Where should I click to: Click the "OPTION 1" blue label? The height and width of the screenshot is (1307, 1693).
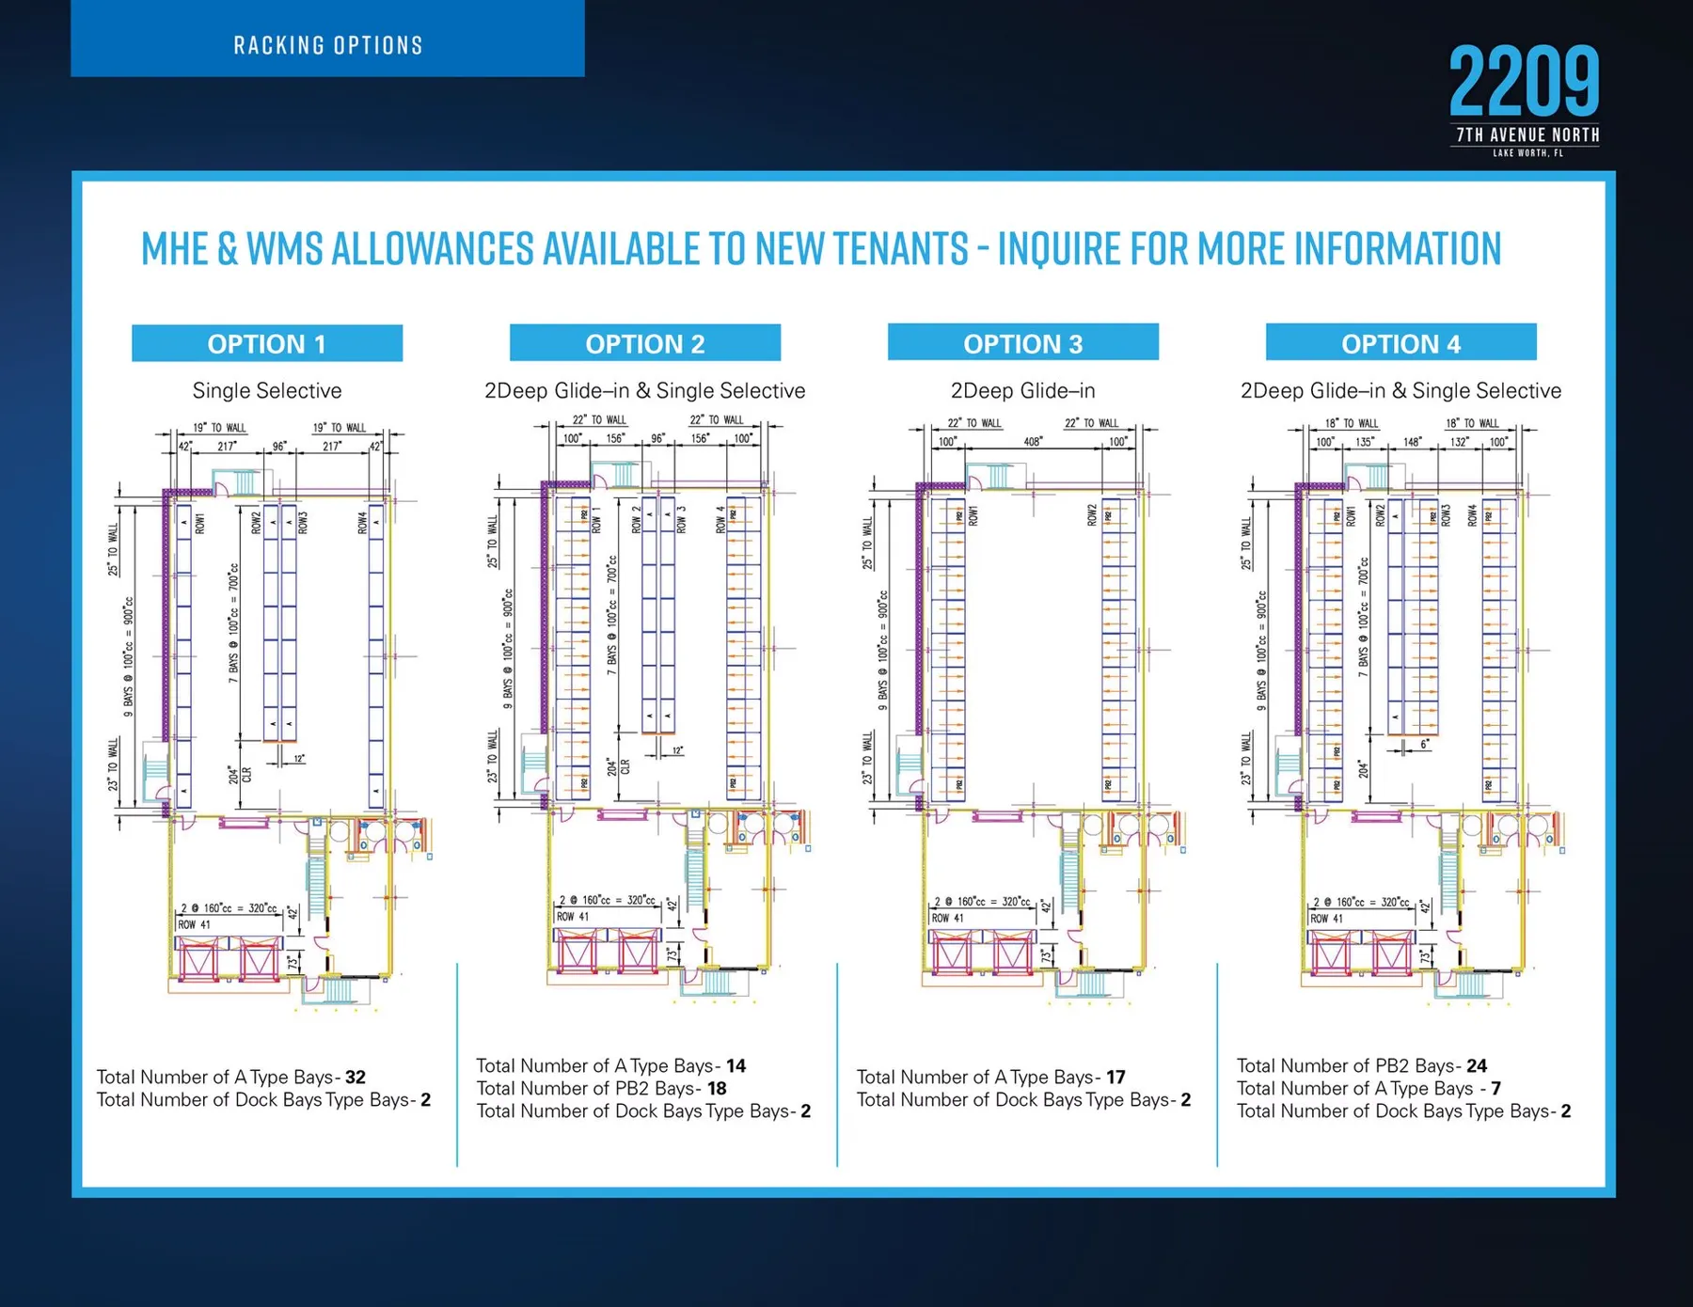point(267,343)
